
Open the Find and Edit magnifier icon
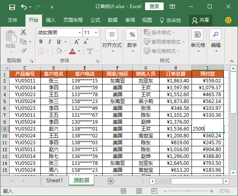tap(215, 34)
